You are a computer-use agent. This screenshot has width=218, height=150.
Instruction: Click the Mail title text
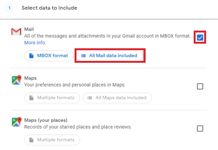(x=29, y=29)
